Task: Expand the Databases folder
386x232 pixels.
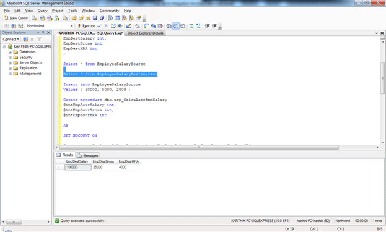Action: point(10,52)
